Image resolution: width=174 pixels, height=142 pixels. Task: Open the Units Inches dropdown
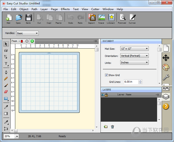pos(134,62)
